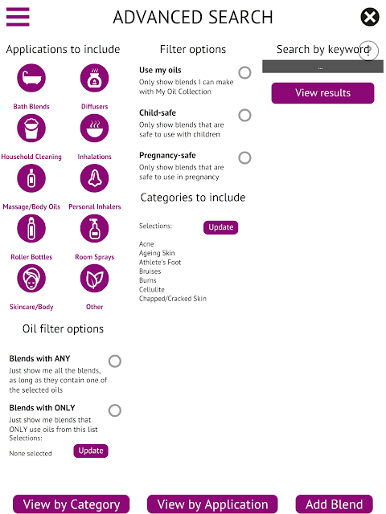This screenshot has width=386, height=514.
Task: Select the Skincare/Body face icon
Action: (x=31, y=279)
